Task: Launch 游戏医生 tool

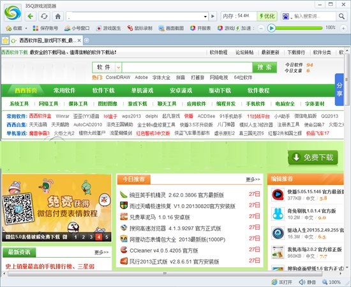Action: pos(108,28)
